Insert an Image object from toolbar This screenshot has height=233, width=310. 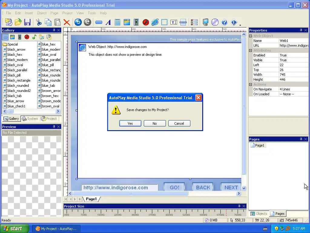pyautogui.click(x=127, y=22)
